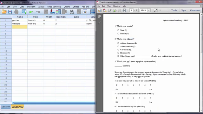Viewport: 203px width, 114px height.
Task: Click the Label column header
Action: [76, 17]
